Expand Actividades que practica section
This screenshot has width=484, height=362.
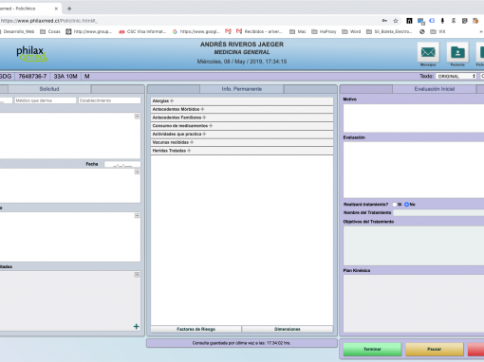coord(204,134)
